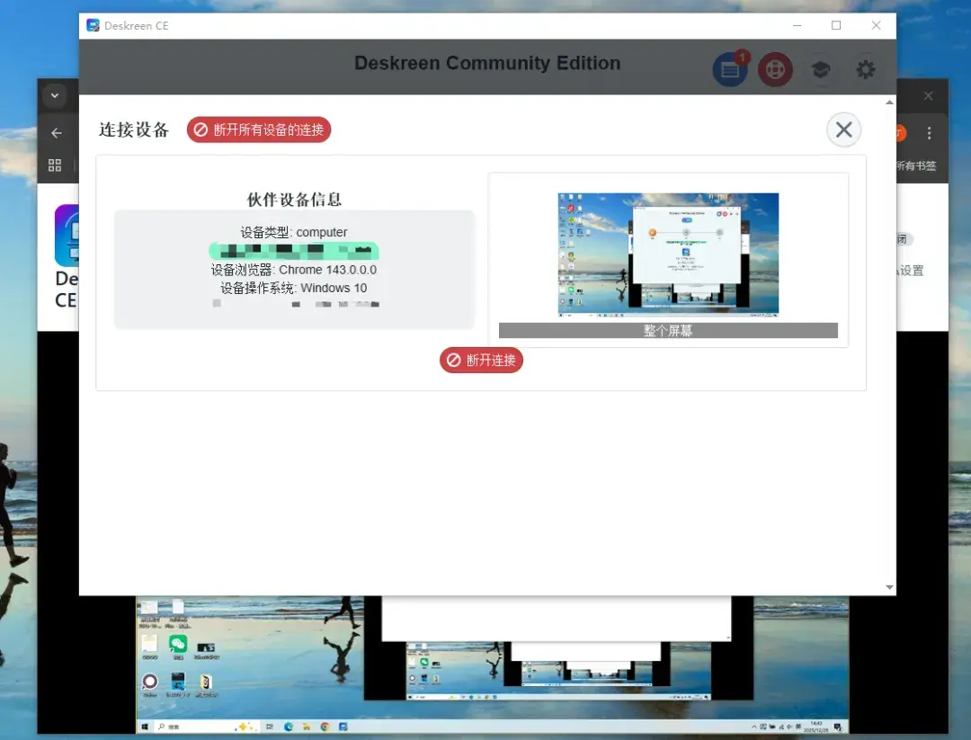This screenshot has width=971, height=740.
Task: Click the 设备类型: computer line
Action: 294,232
